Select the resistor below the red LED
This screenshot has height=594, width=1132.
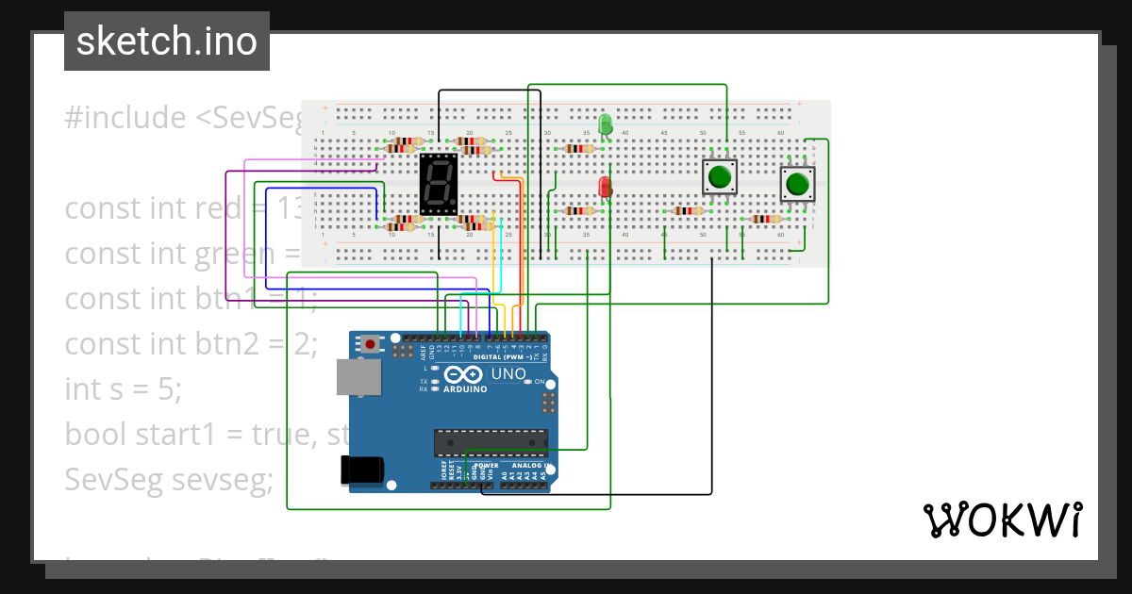(579, 209)
